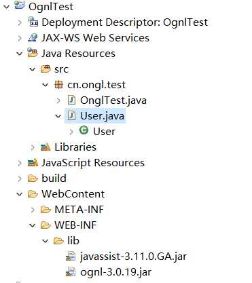
Task: Click the Java Resources icon
Action: (33, 53)
